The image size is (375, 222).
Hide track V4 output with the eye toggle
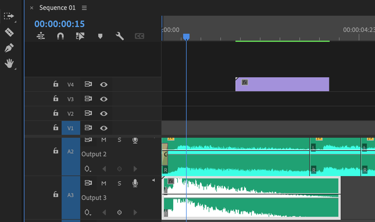(104, 84)
